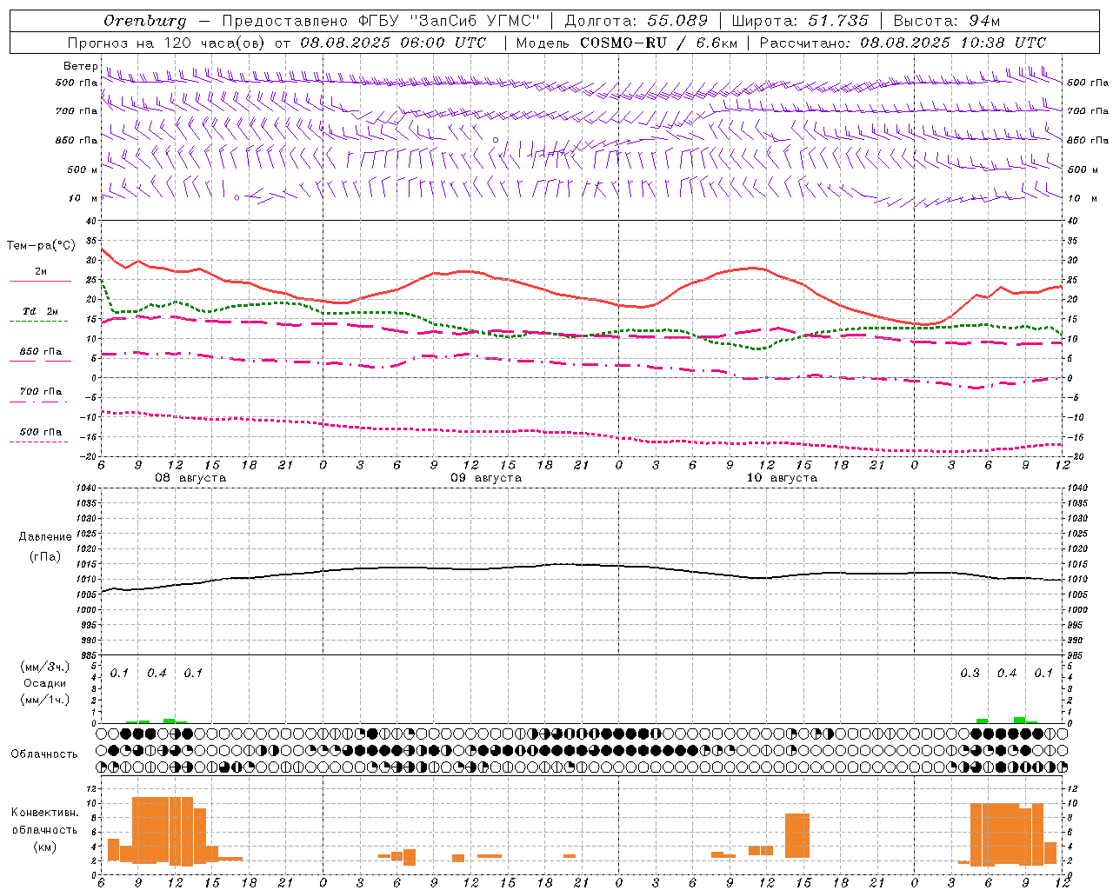Click the "Td 2м" dew point legend label

[x=40, y=311]
